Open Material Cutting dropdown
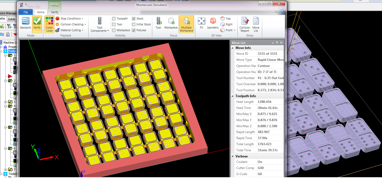 pos(69,30)
